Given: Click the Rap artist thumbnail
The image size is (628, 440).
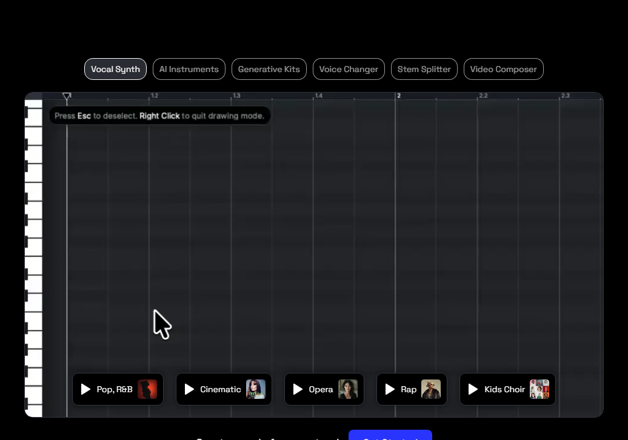Looking at the screenshot, I should [431, 389].
